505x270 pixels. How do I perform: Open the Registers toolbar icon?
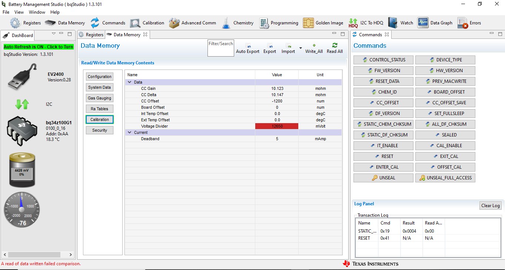click(x=15, y=23)
